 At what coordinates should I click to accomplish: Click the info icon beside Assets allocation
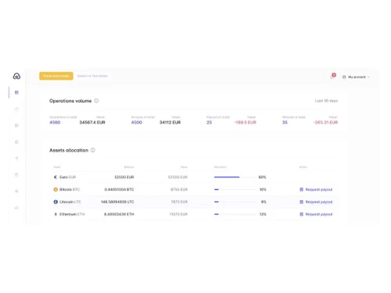(93, 150)
